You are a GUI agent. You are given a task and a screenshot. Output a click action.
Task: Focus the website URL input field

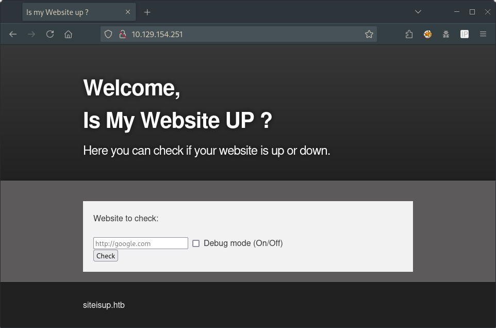[x=140, y=243]
